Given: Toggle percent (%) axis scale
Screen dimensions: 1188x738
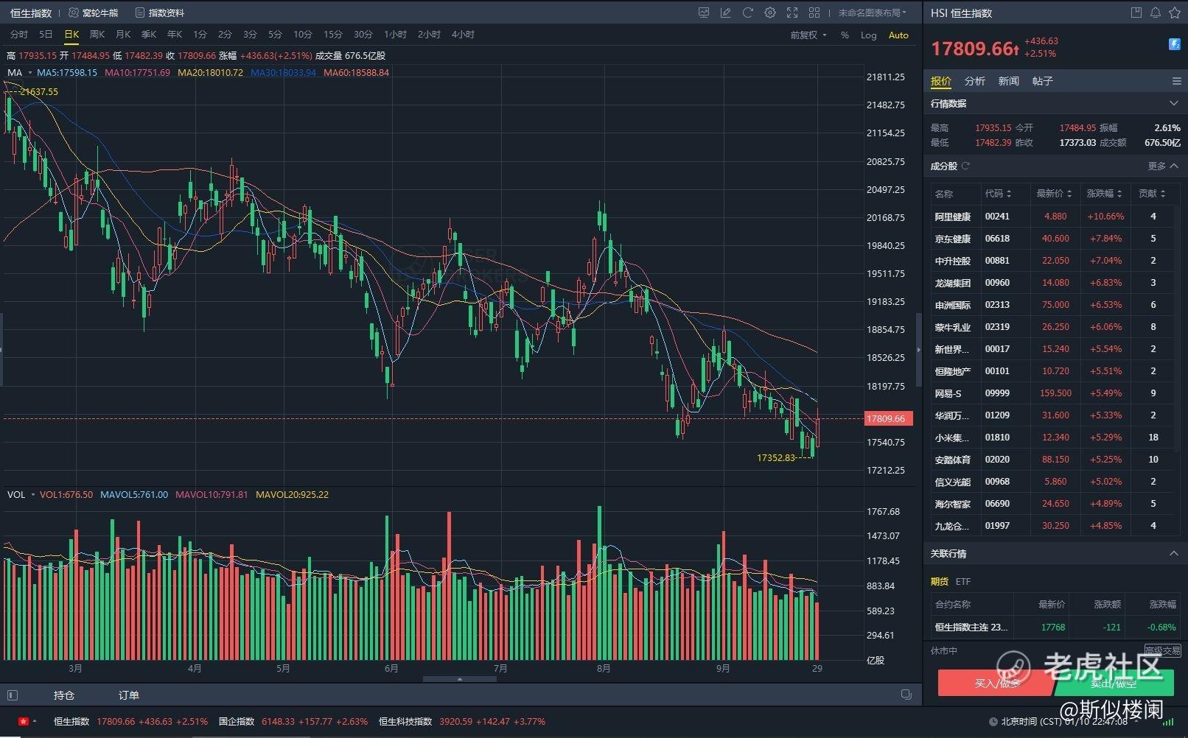Looking at the screenshot, I should (x=845, y=35).
